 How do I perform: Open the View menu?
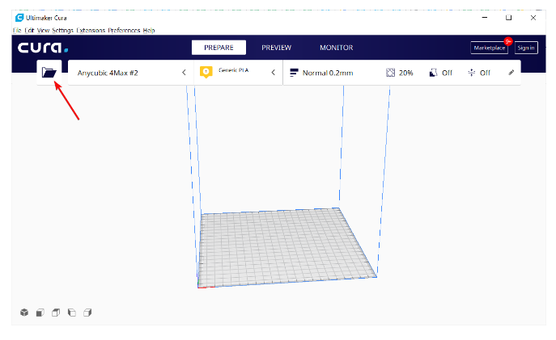[x=43, y=31]
